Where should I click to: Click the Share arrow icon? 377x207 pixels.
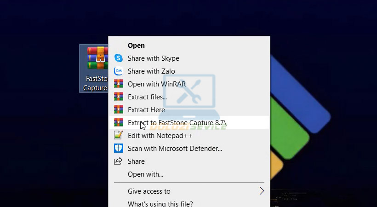tap(119, 161)
